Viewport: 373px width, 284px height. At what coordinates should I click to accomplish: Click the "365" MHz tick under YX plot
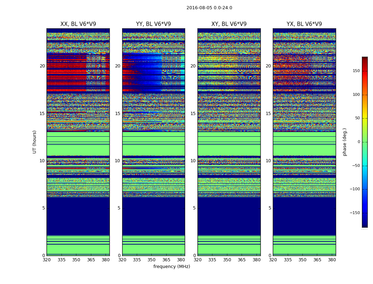(317, 260)
